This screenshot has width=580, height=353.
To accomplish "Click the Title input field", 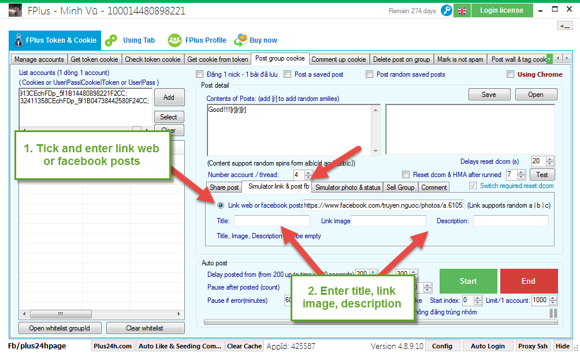I will point(272,221).
